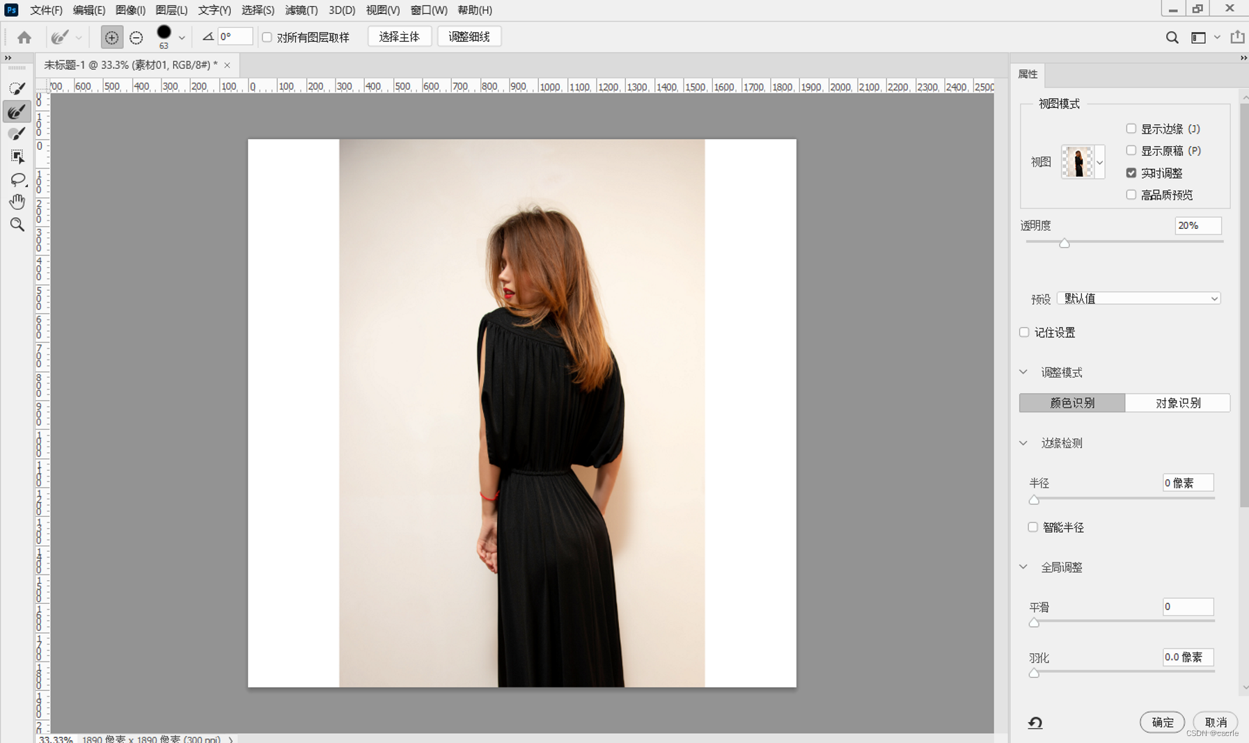
Task: Adjust the 羽化 slider handle
Action: coord(1034,673)
